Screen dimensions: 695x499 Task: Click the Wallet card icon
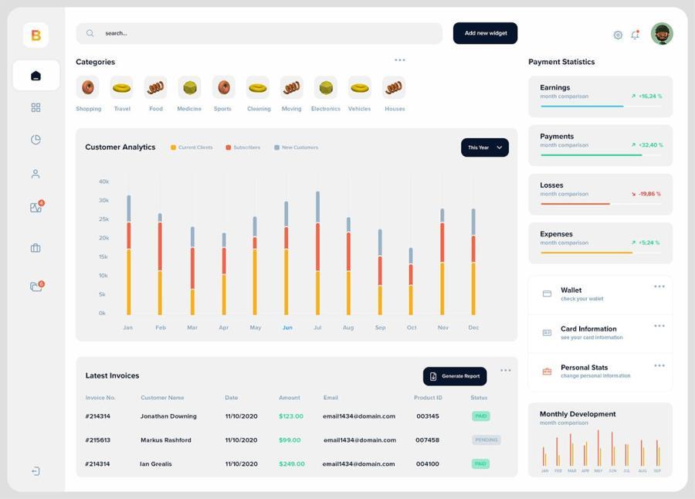tap(547, 294)
